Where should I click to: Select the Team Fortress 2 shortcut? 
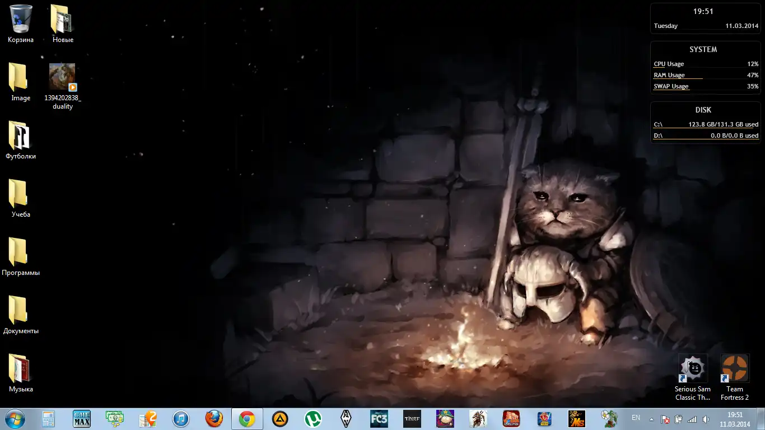tap(735, 377)
